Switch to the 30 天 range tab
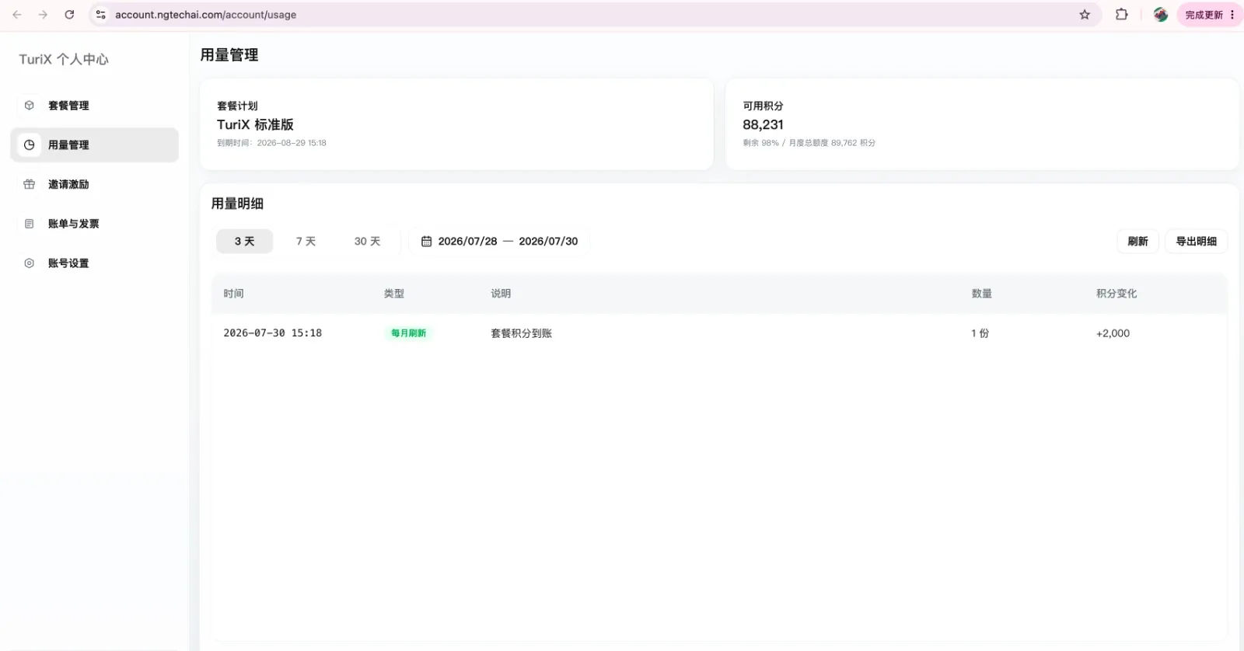Screen dimensions: 1244x651 point(367,242)
